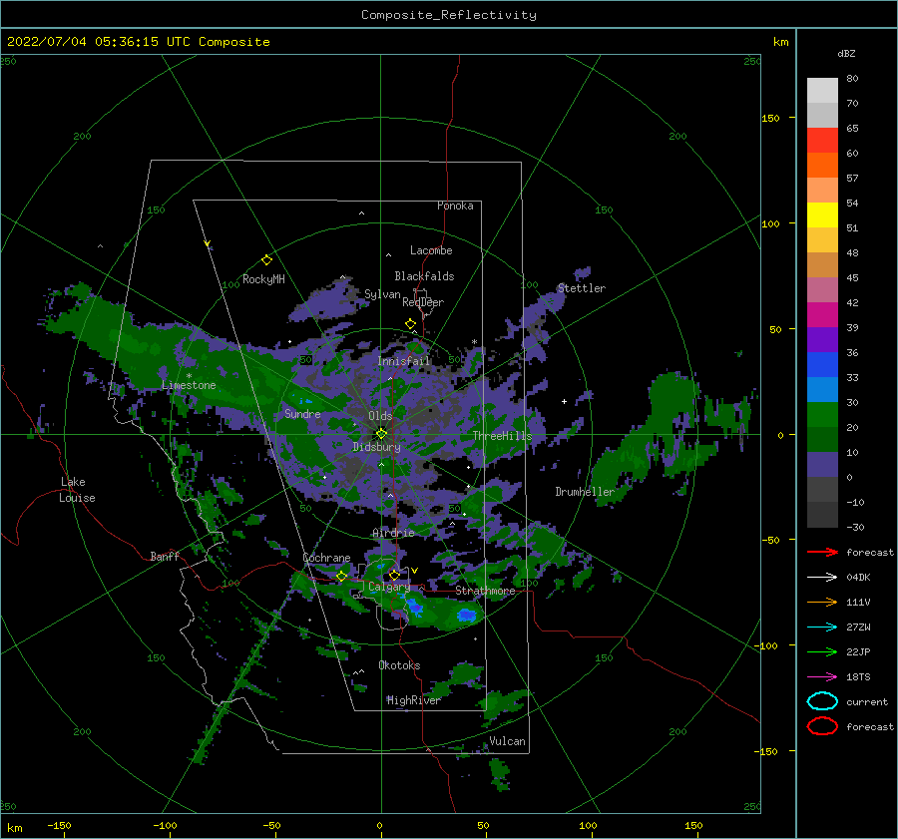
Task: Select the Sundre label
Action: point(302,413)
